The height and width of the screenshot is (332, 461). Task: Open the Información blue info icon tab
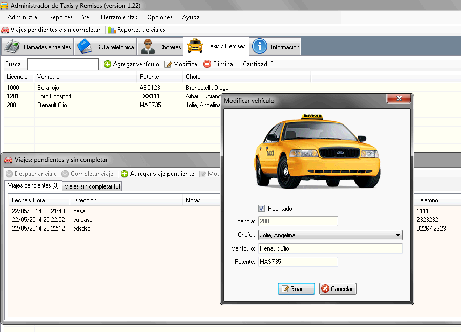pyautogui.click(x=275, y=47)
